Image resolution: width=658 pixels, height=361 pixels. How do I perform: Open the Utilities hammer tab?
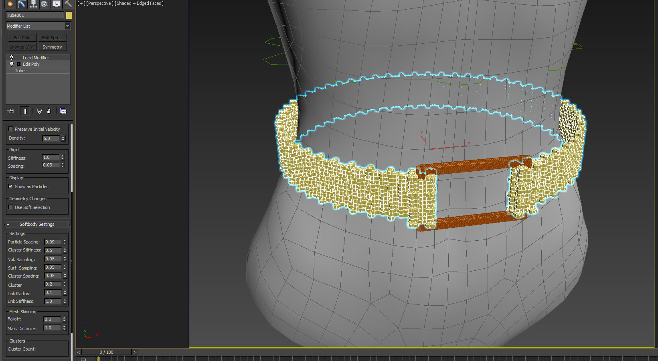click(x=68, y=4)
